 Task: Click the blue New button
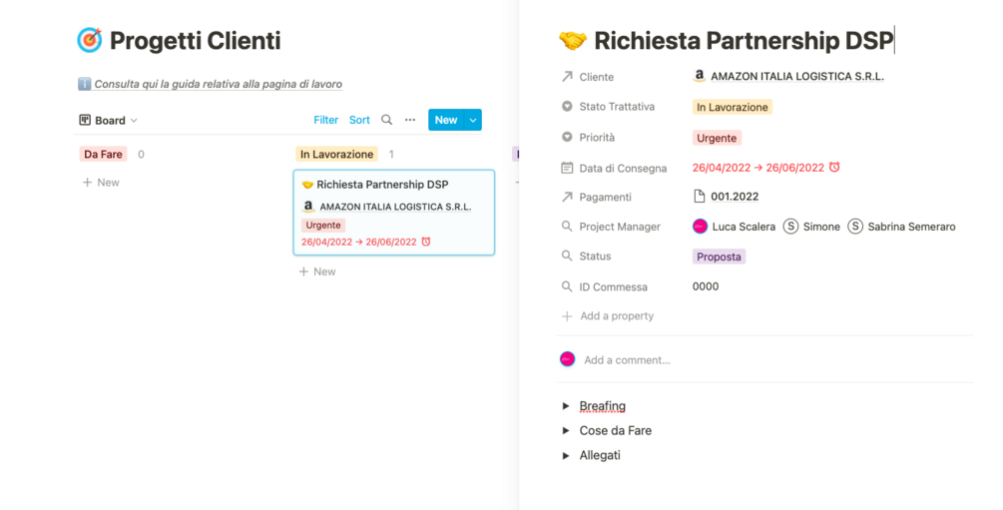click(x=445, y=120)
